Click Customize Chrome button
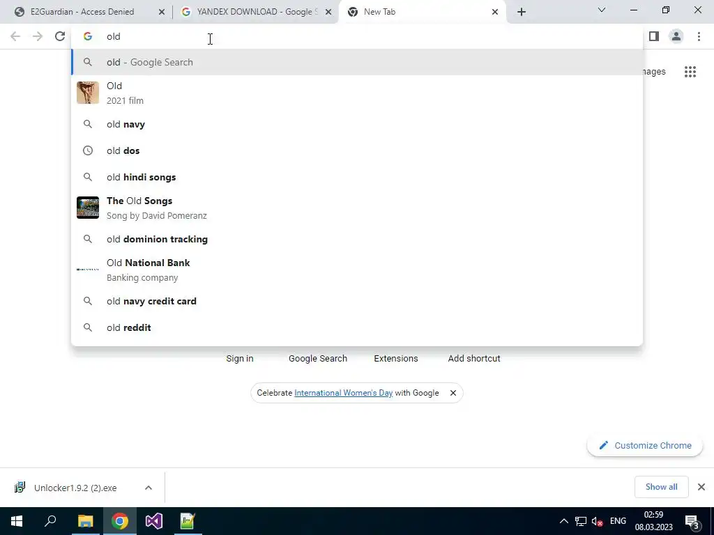 645,445
